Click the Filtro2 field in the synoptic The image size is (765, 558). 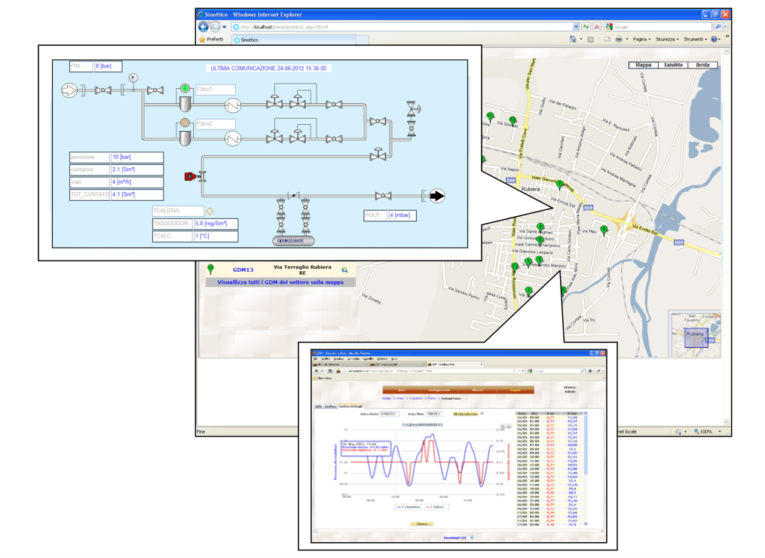[x=215, y=124]
